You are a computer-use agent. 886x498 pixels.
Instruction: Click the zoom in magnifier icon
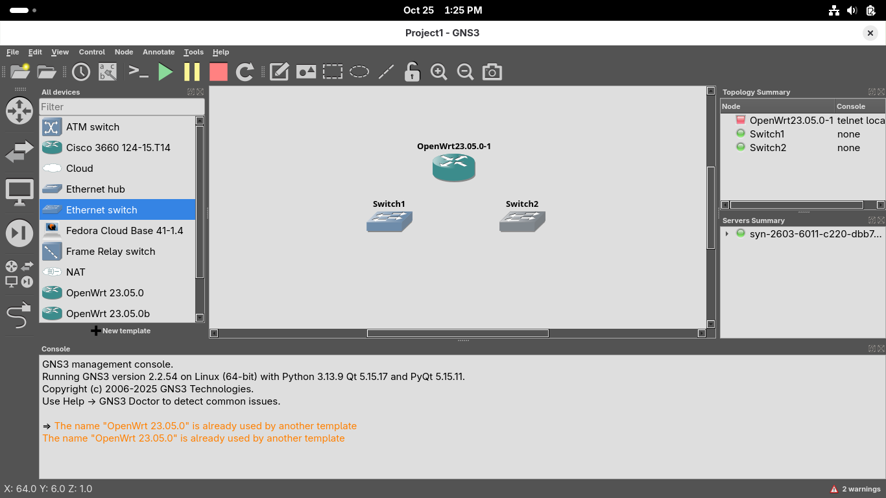point(439,72)
